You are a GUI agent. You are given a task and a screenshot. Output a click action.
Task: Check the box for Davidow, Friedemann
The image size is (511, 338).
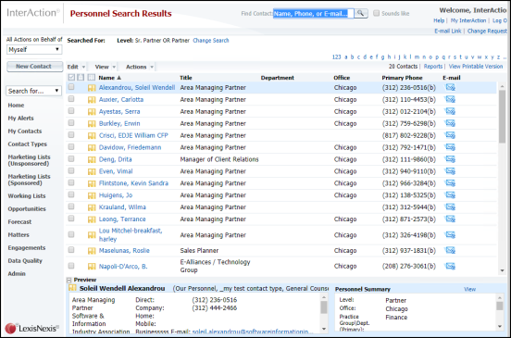71,147
